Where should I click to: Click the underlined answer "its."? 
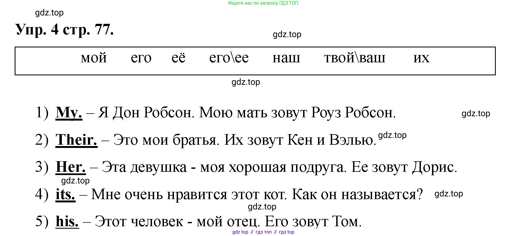click(x=65, y=194)
